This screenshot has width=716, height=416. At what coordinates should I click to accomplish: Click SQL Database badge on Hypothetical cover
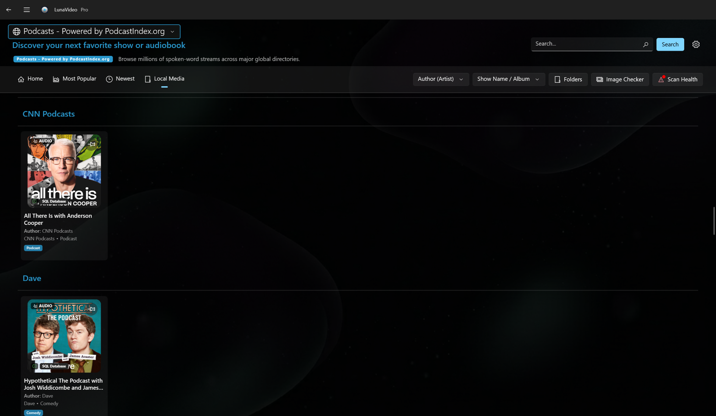[x=54, y=366]
